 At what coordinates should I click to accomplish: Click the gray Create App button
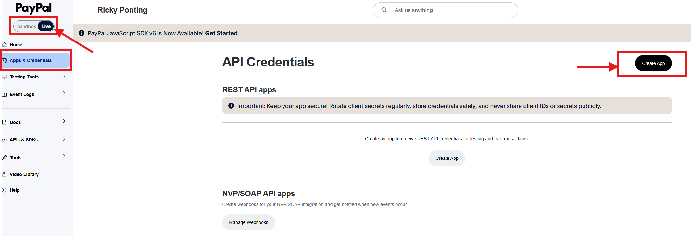[x=447, y=158]
